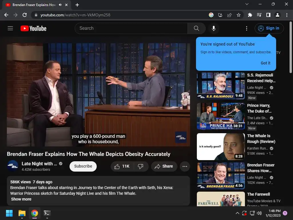The height and width of the screenshot is (220, 293).
Task: Open Brendan Fraser Shares How title
Action: [261, 168]
